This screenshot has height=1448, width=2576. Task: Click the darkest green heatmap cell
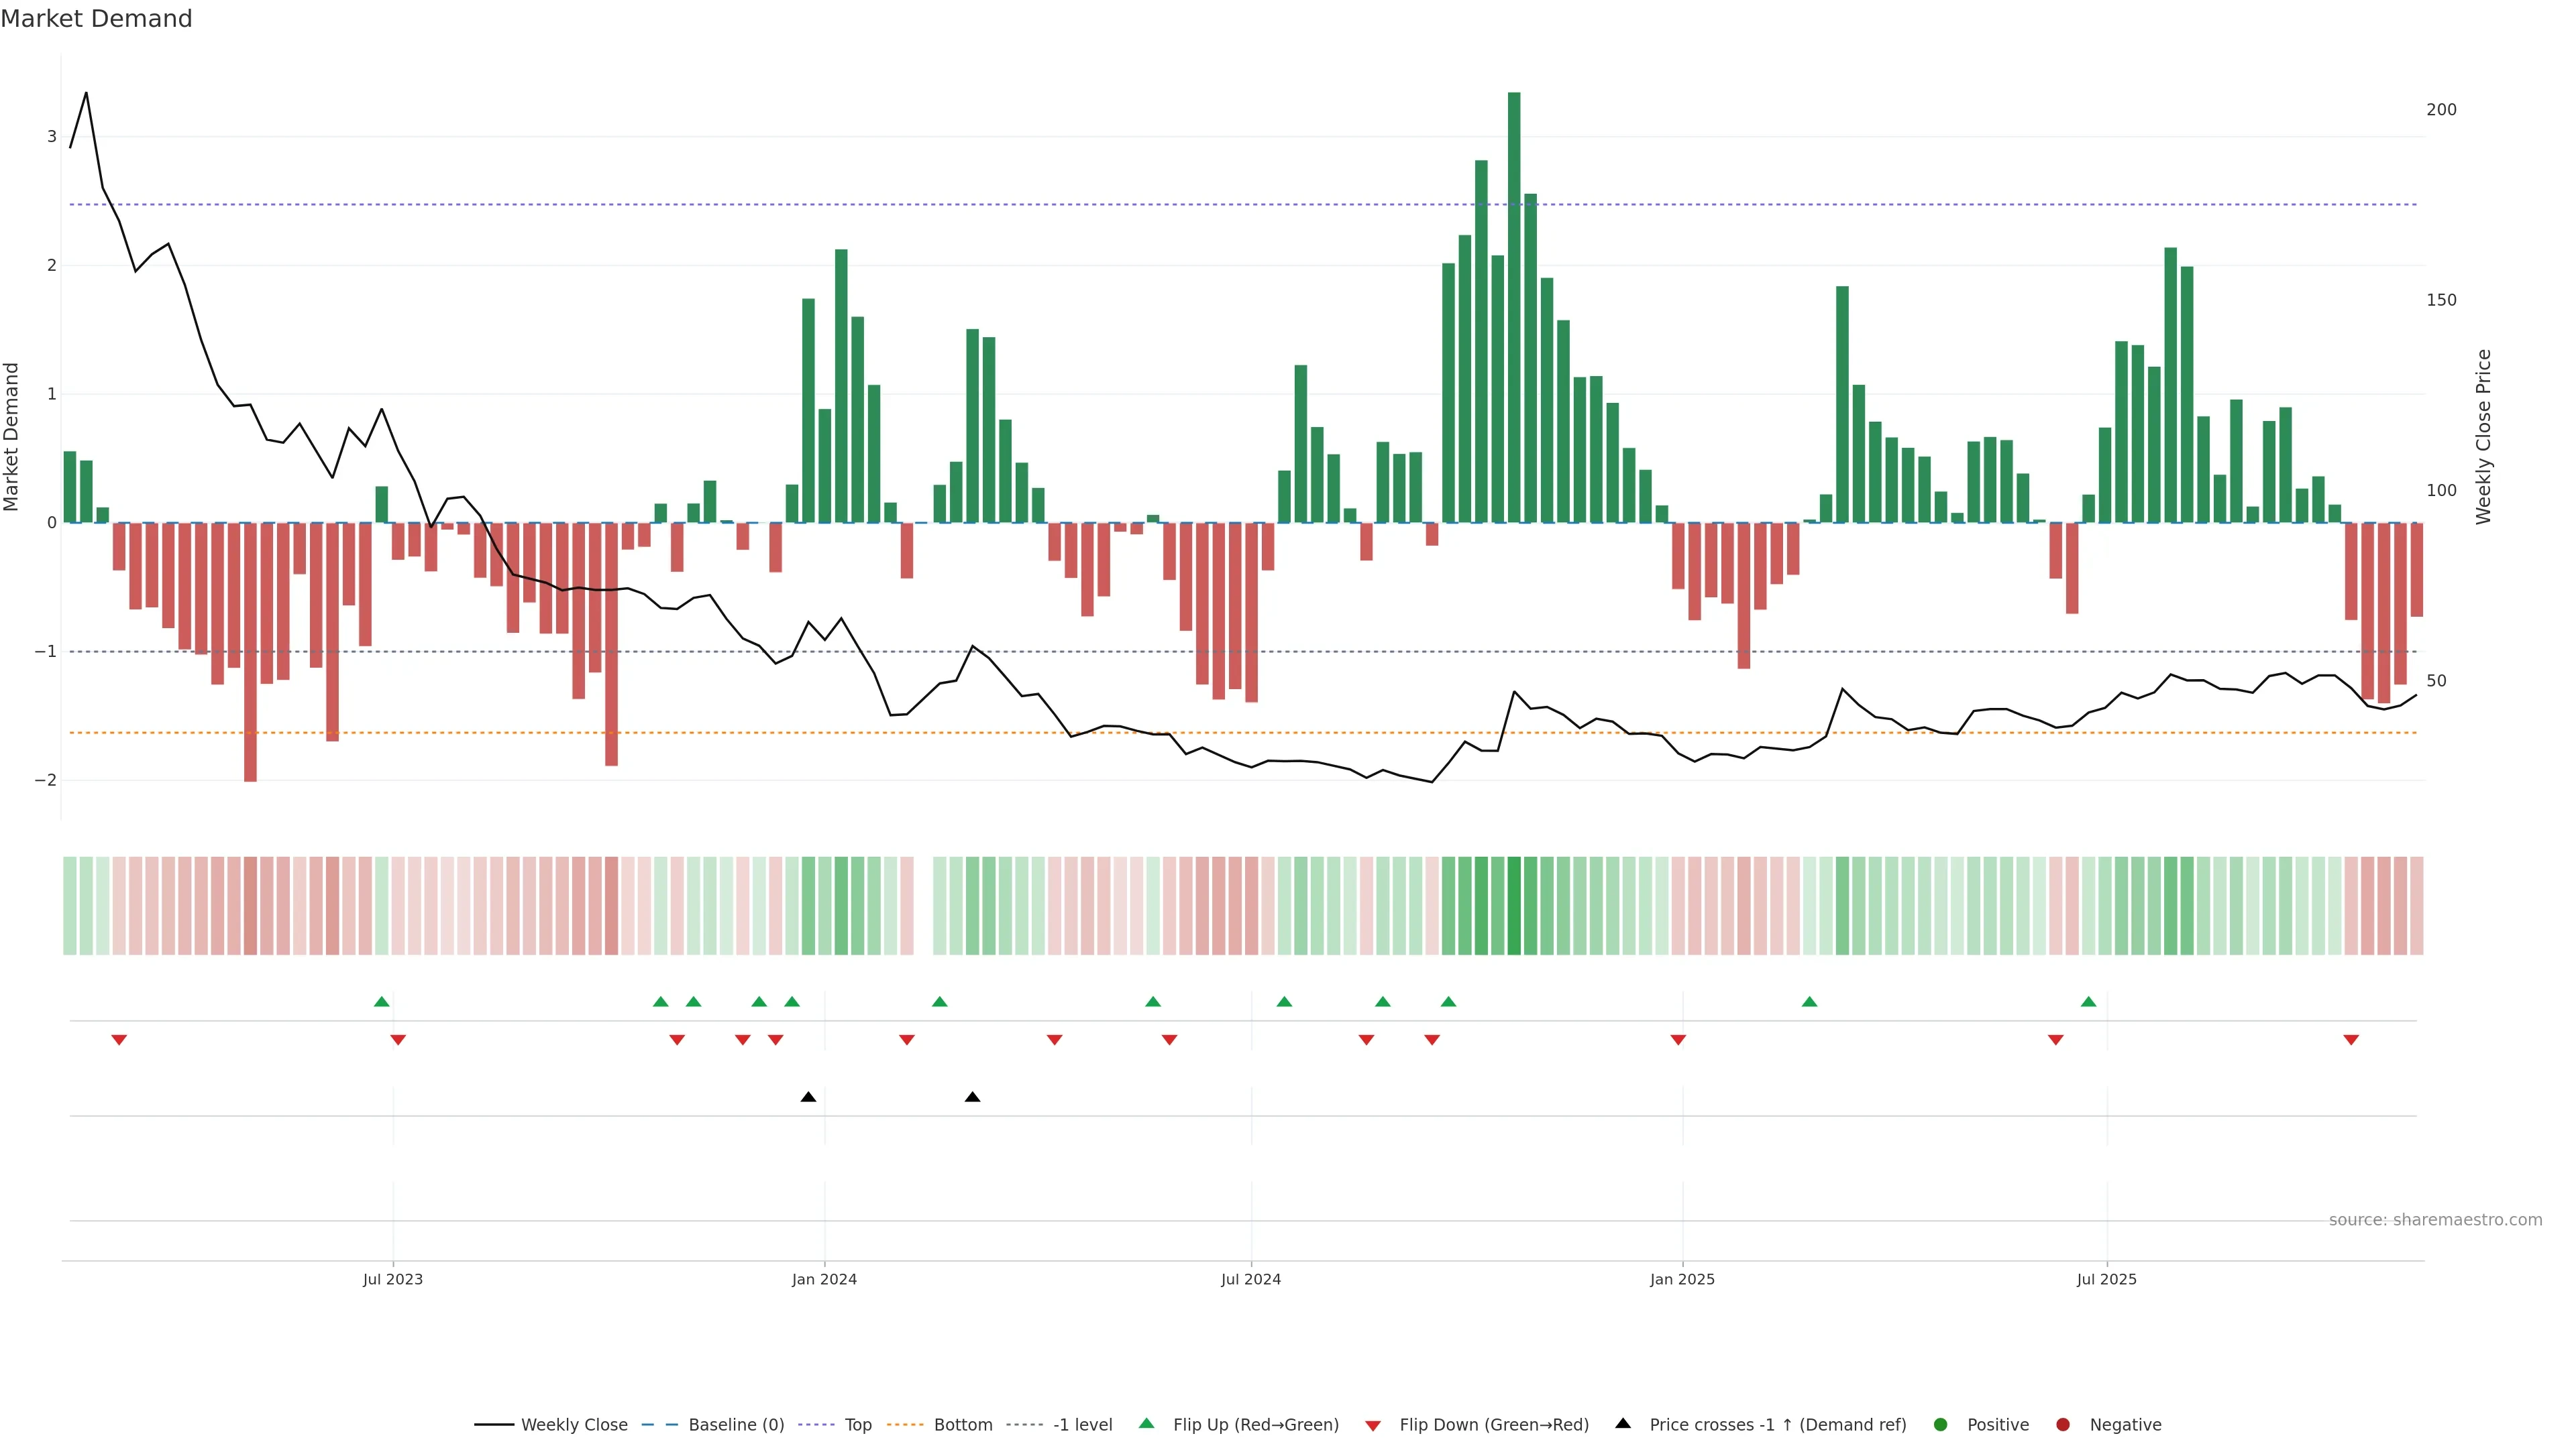(1514, 906)
